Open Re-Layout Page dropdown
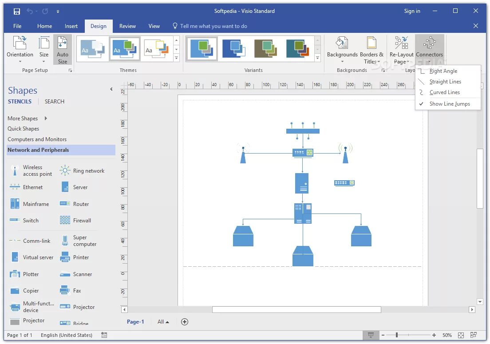The image size is (490, 344). tap(401, 50)
